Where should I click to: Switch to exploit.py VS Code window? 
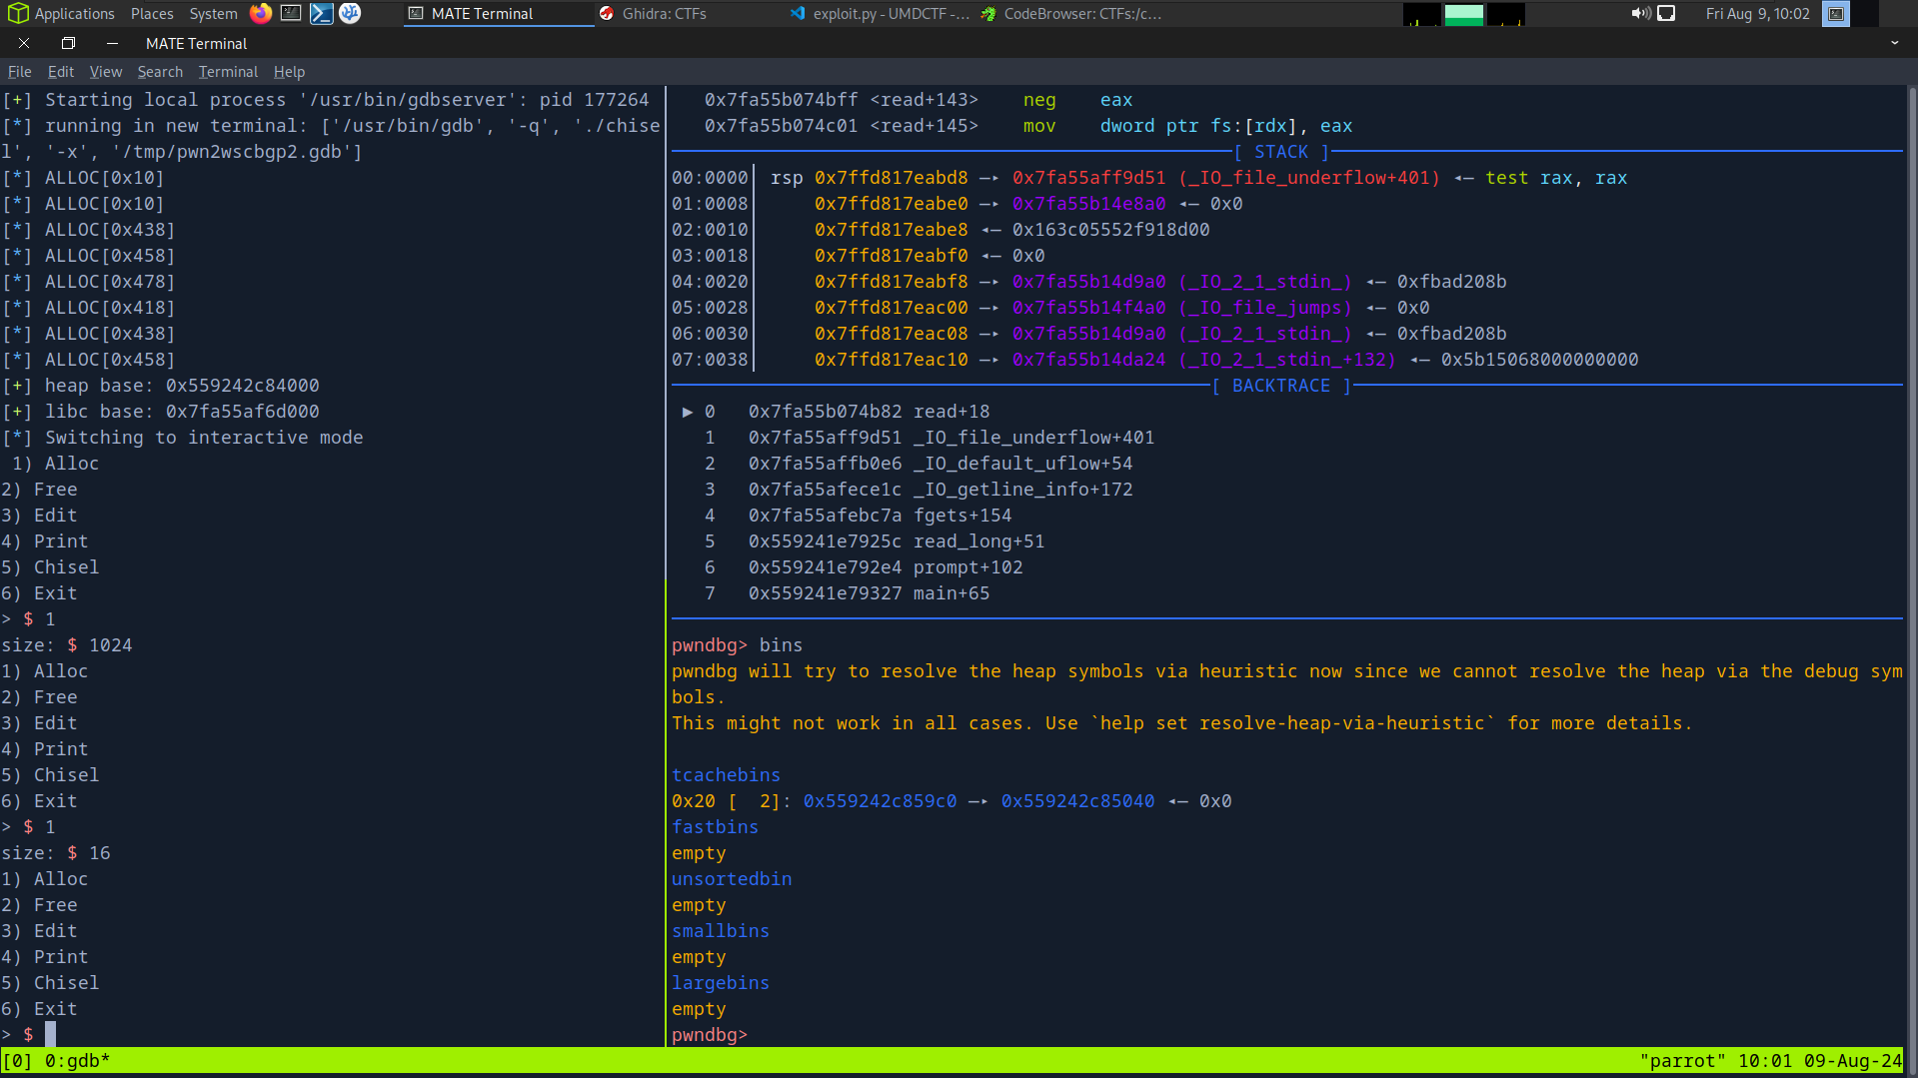(879, 13)
